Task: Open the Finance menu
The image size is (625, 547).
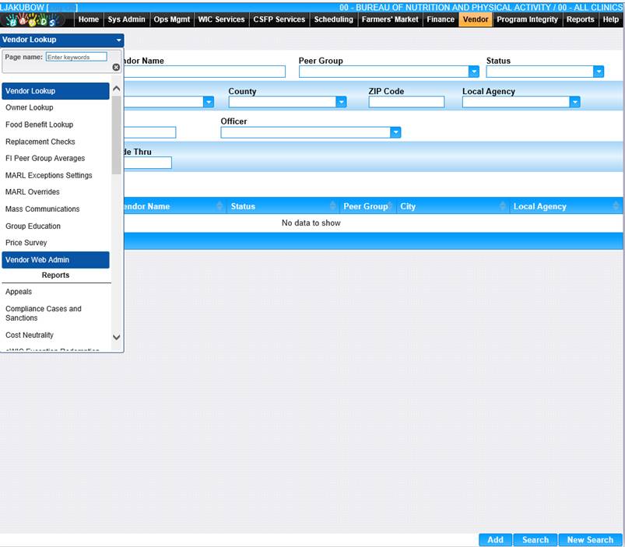Action: click(x=441, y=19)
